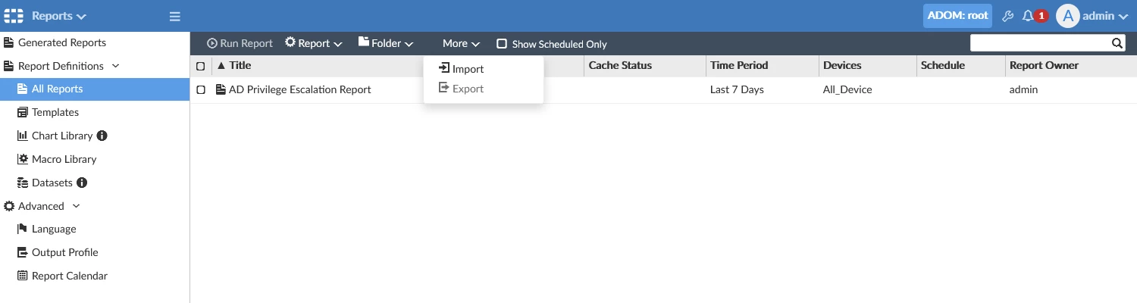Select Templates in the sidebar
The width and height of the screenshot is (1137, 303).
[55, 112]
